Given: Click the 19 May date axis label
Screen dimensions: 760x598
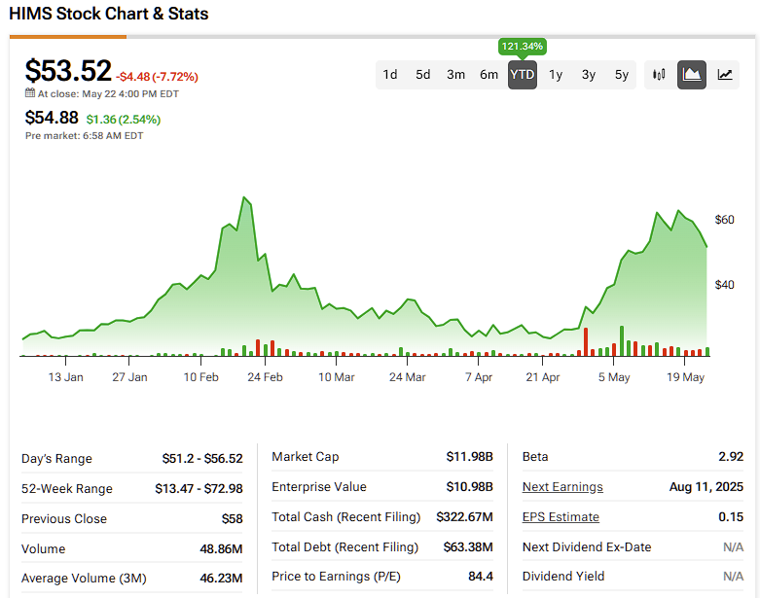Looking at the screenshot, I should [684, 377].
